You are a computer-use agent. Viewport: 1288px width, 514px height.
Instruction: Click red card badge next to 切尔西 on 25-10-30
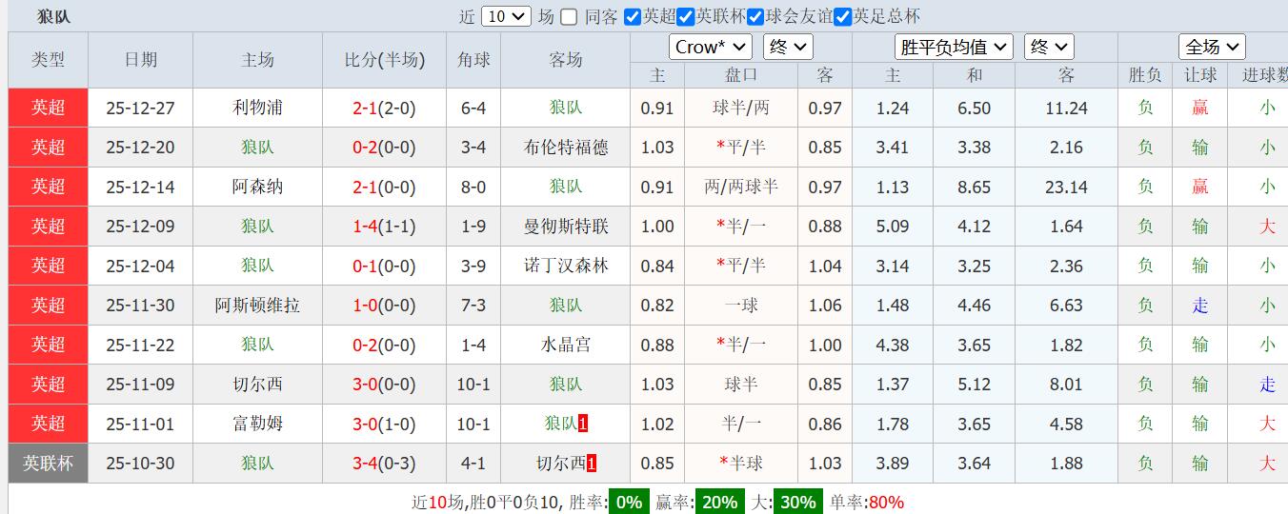pyautogui.click(x=592, y=464)
